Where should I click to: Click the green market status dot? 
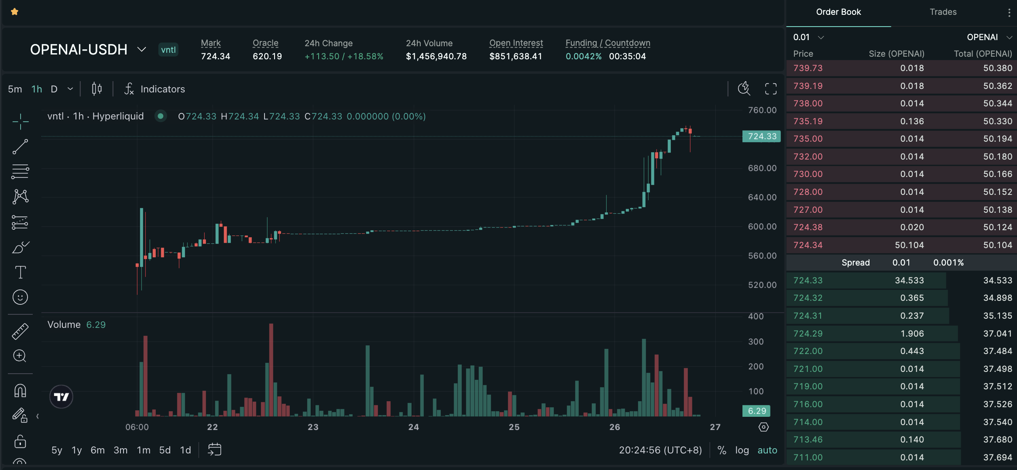pos(161,116)
